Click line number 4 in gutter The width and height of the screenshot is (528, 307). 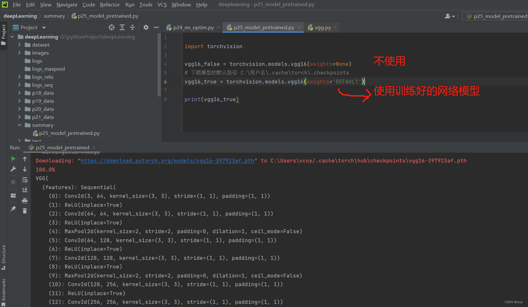pyautogui.click(x=165, y=64)
